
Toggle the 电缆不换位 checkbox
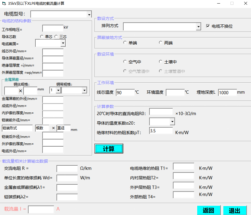(208, 26)
